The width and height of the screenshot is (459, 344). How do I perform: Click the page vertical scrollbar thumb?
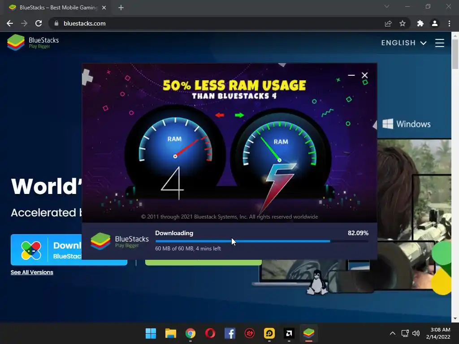click(455, 54)
